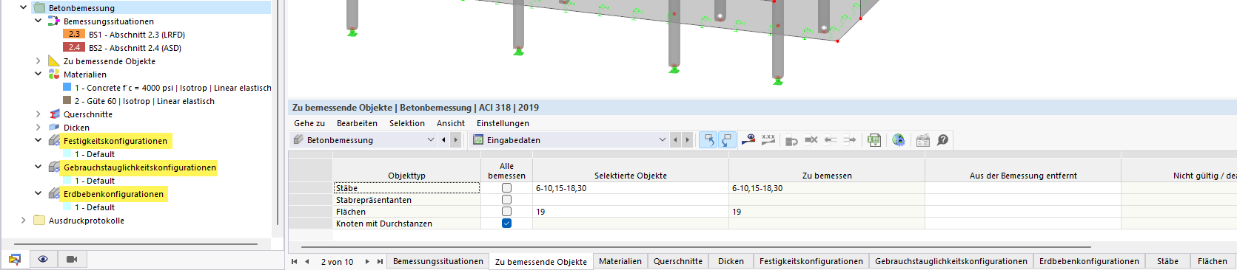
Task: Switch to the Bemessungssituationen tab
Action: point(438,261)
